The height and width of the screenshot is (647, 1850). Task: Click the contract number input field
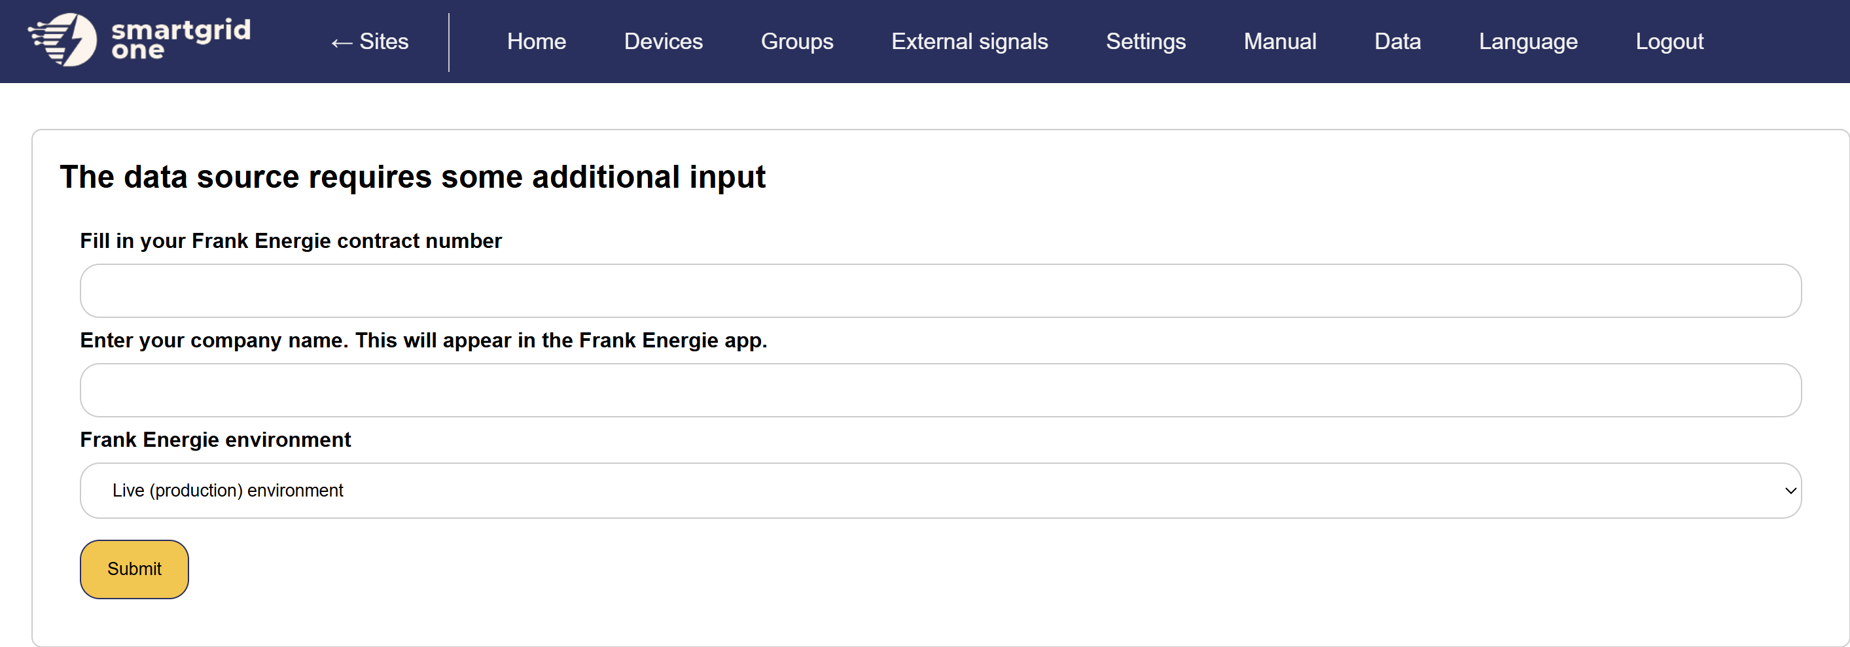pos(934,290)
